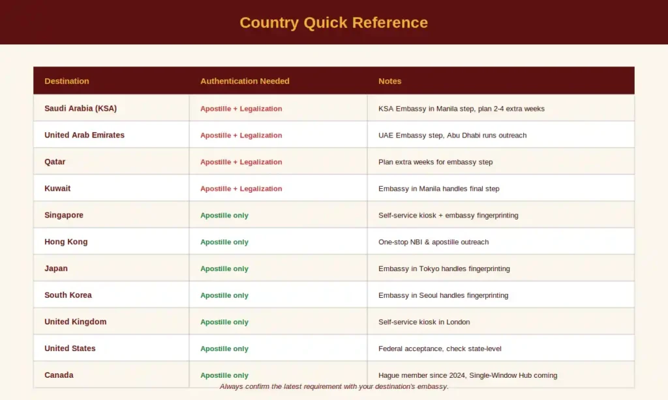Viewport: 668px width, 400px height.
Task: Select 'Apostille only' in Canada row
Action: (x=224, y=375)
